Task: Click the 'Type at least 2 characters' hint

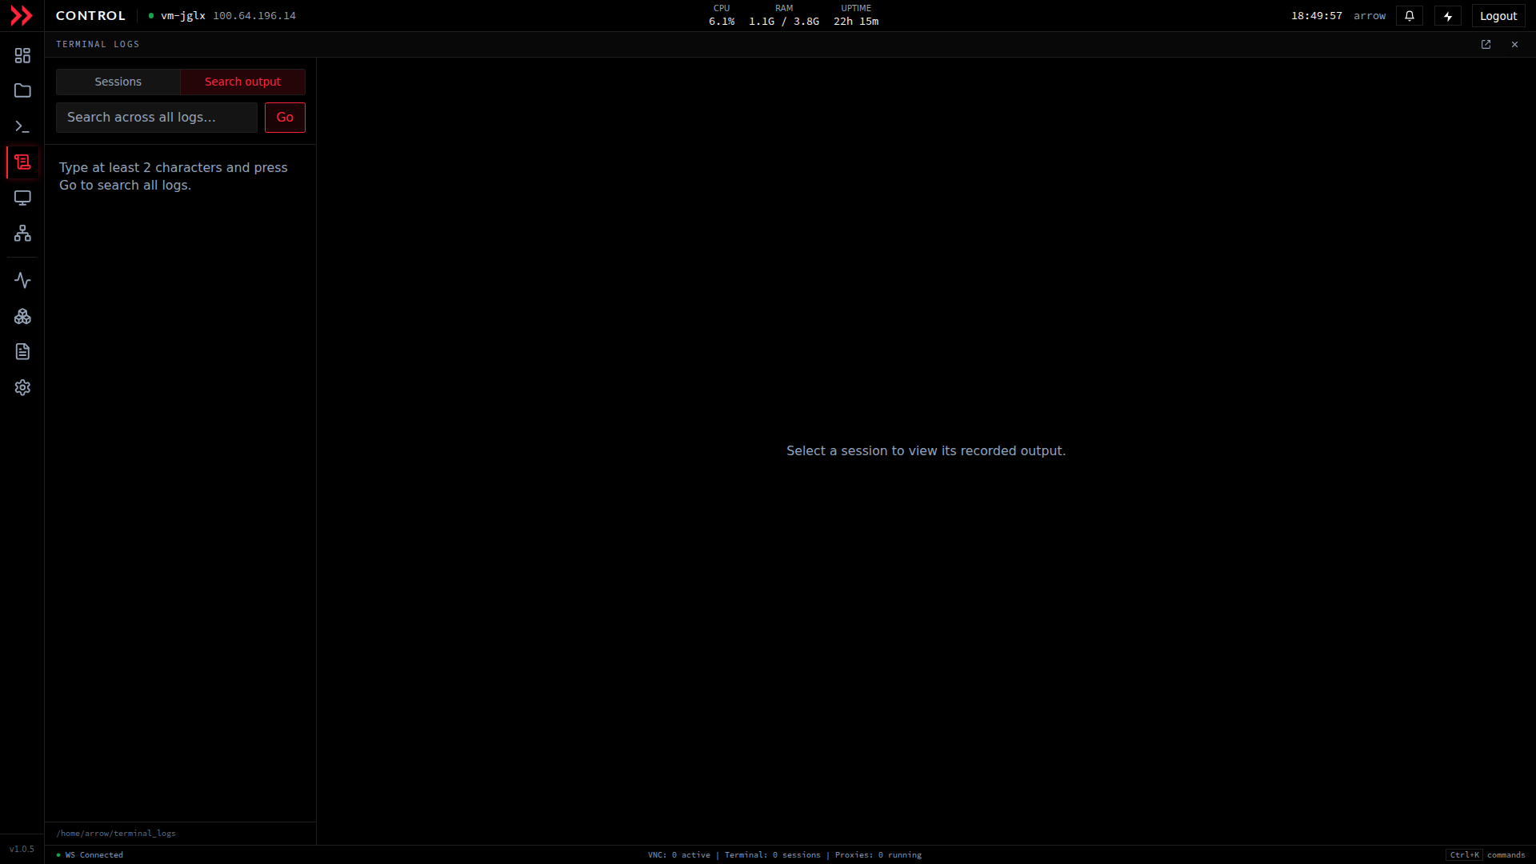Action: tap(174, 177)
